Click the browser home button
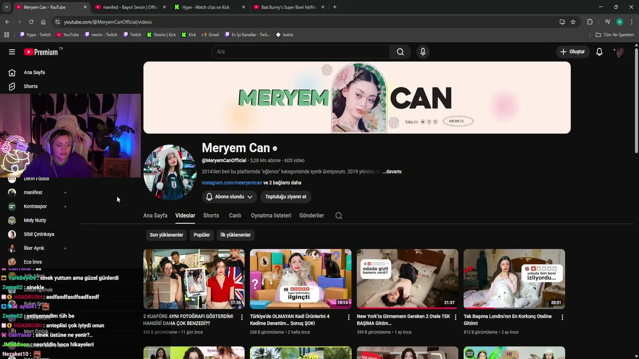This screenshot has width=639, height=359. coord(43,22)
